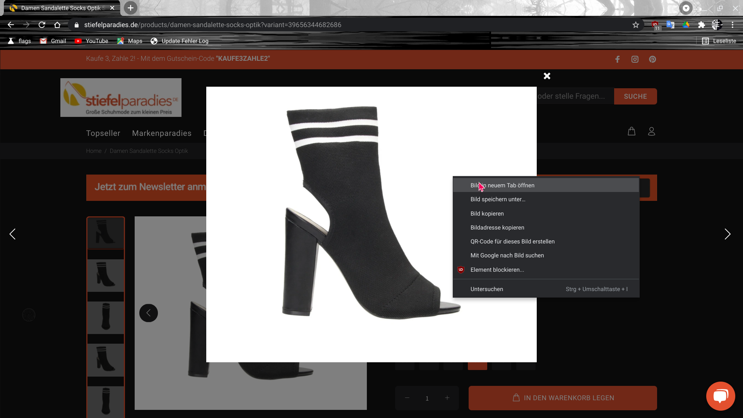743x418 pixels.
Task: Click 'Untersuchen' in the context menu
Action: tap(487, 289)
